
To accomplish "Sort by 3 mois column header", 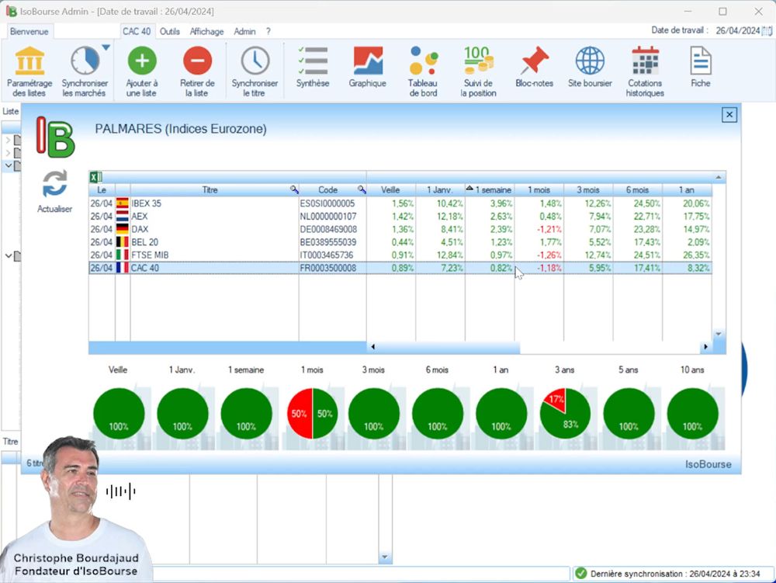I will tap(588, 189).
